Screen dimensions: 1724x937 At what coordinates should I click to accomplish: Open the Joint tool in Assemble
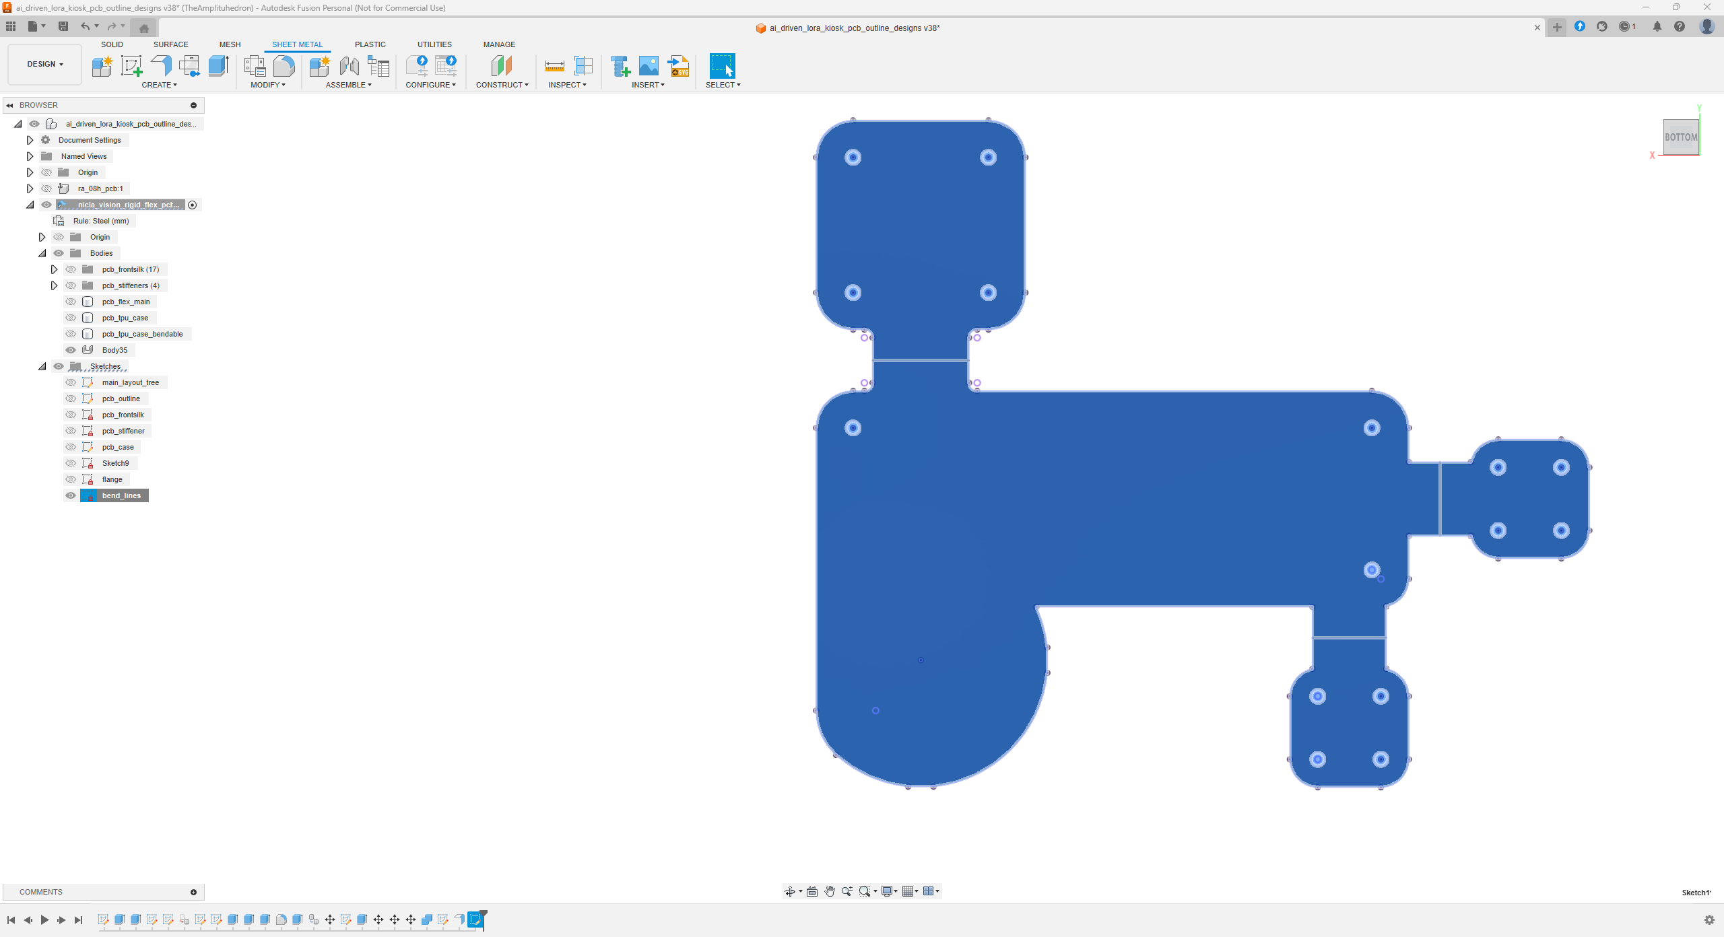349,66
